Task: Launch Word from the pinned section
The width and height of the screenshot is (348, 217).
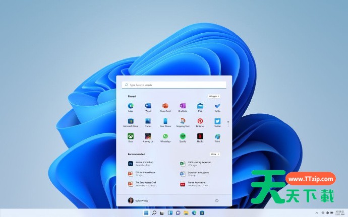Action: click(x=148, y=107)
